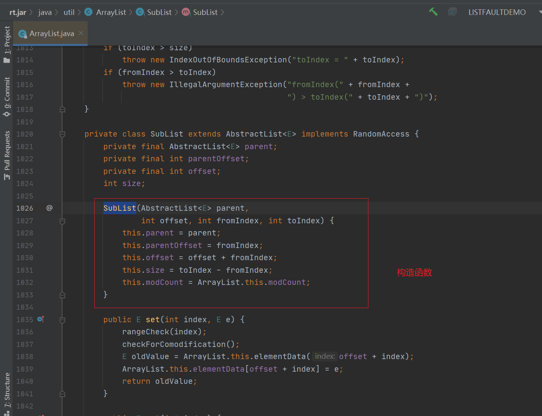
Task: Click the RandomAccess interface name on line 1020
Action: [x=381, y=134]
